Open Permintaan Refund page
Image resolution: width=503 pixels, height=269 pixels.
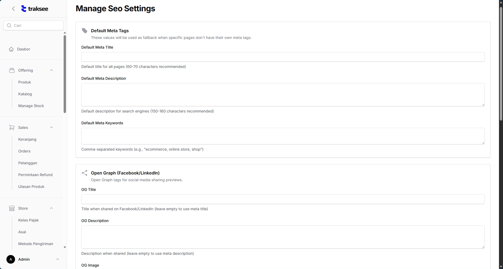click(35, 175)
